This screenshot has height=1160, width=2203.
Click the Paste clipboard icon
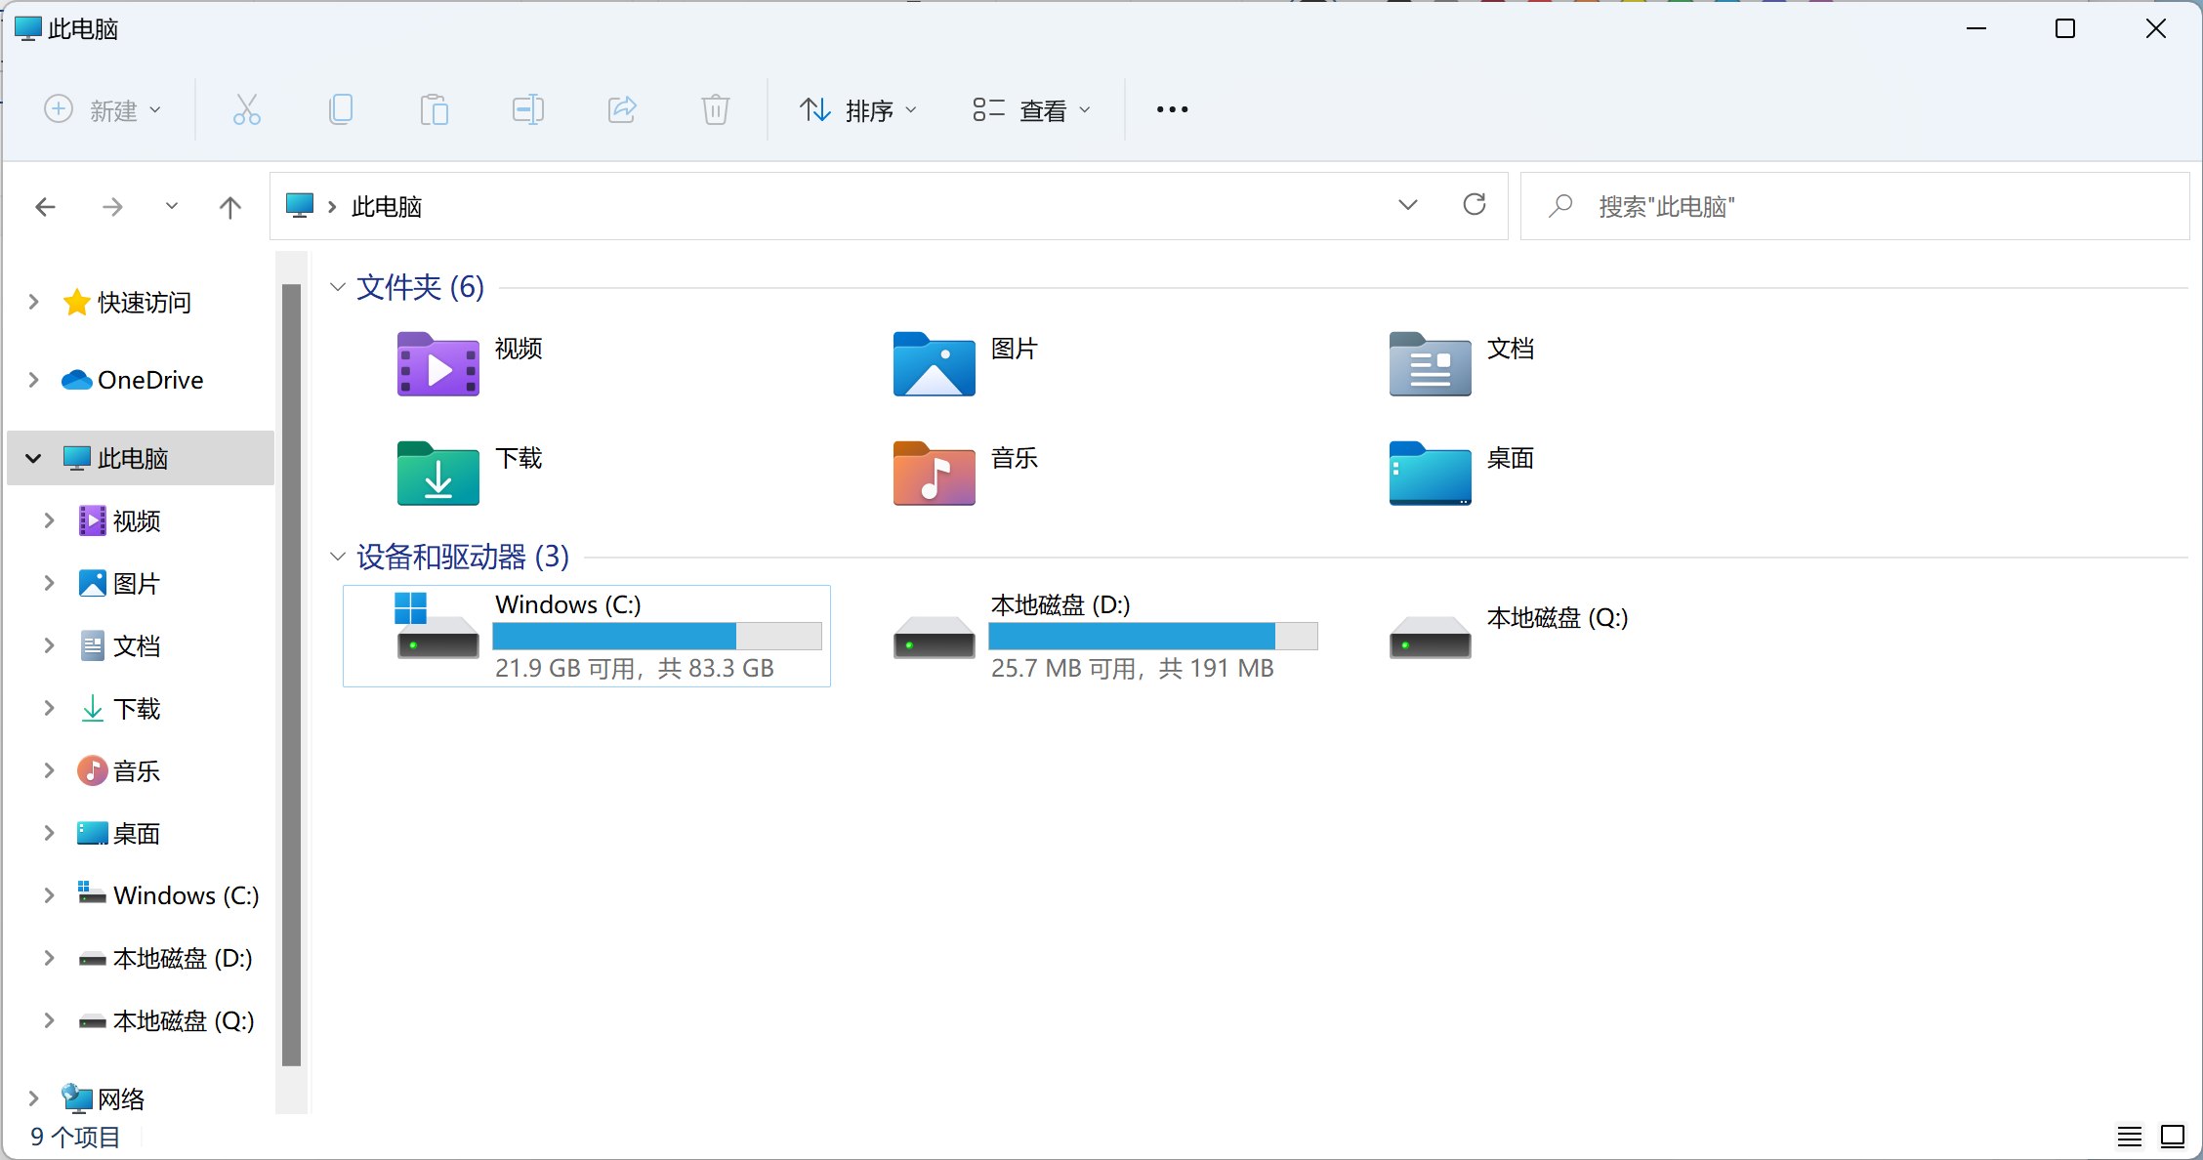click(x=434, y=109)
